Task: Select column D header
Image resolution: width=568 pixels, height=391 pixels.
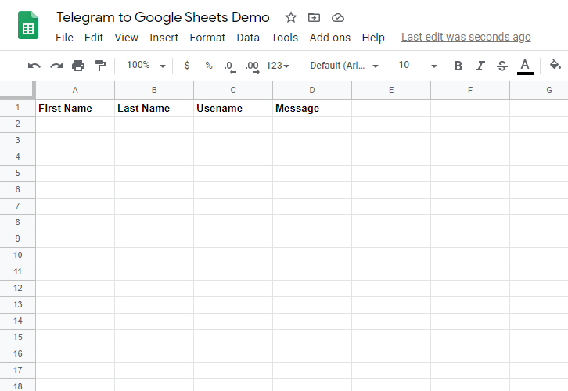Action: [312, 90]
